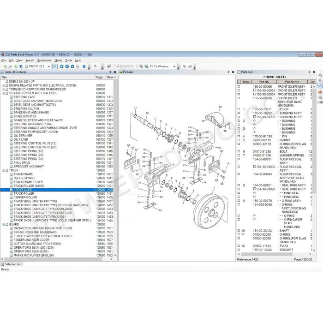Viewport: 323px width, 323px height.
Task: Click the picture icon left of Fit To Window
Action: pyautogui.click(x=141, y=66)
